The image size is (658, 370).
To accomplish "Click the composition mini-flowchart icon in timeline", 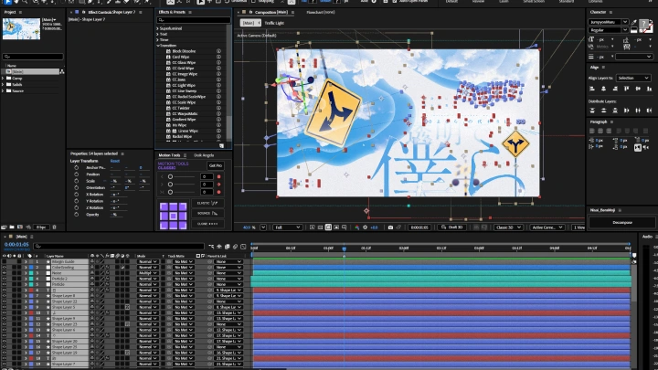I will (x=211, y=247).
